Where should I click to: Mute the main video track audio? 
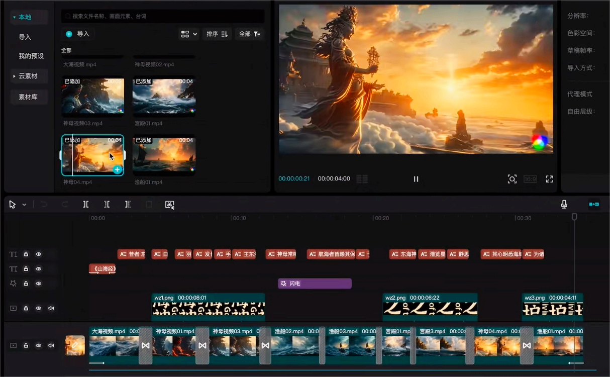(51, 345)
